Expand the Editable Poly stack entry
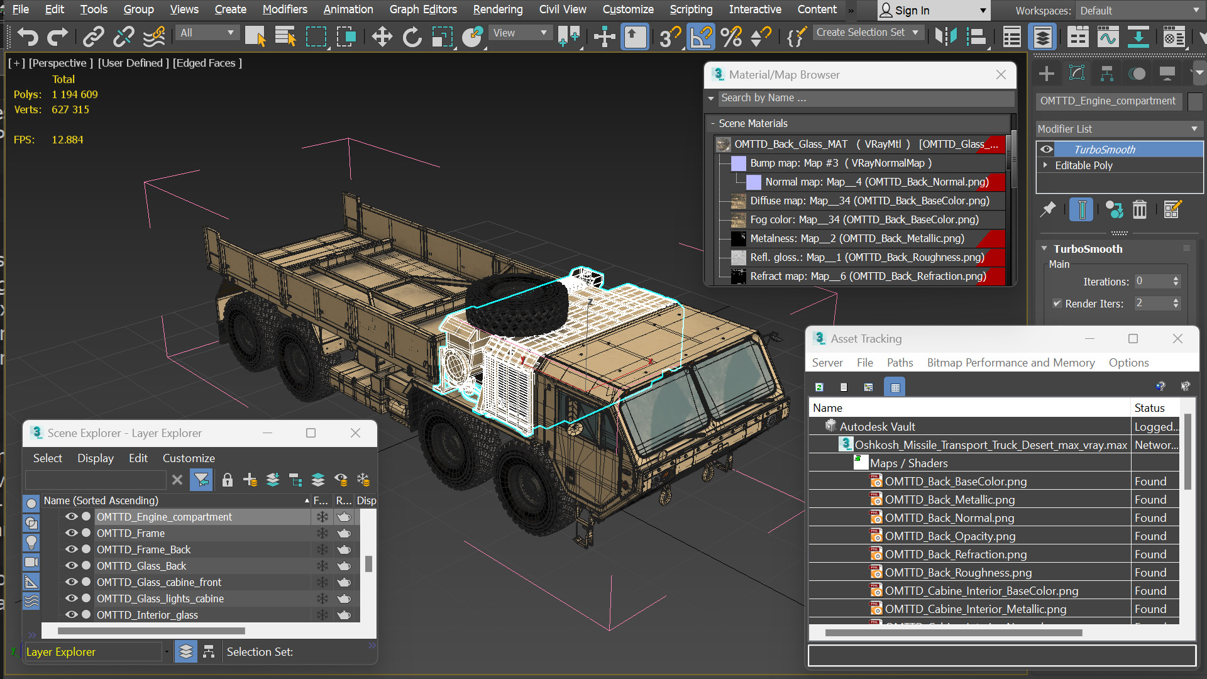1207x679 pixels. (x=1045, y=165)
